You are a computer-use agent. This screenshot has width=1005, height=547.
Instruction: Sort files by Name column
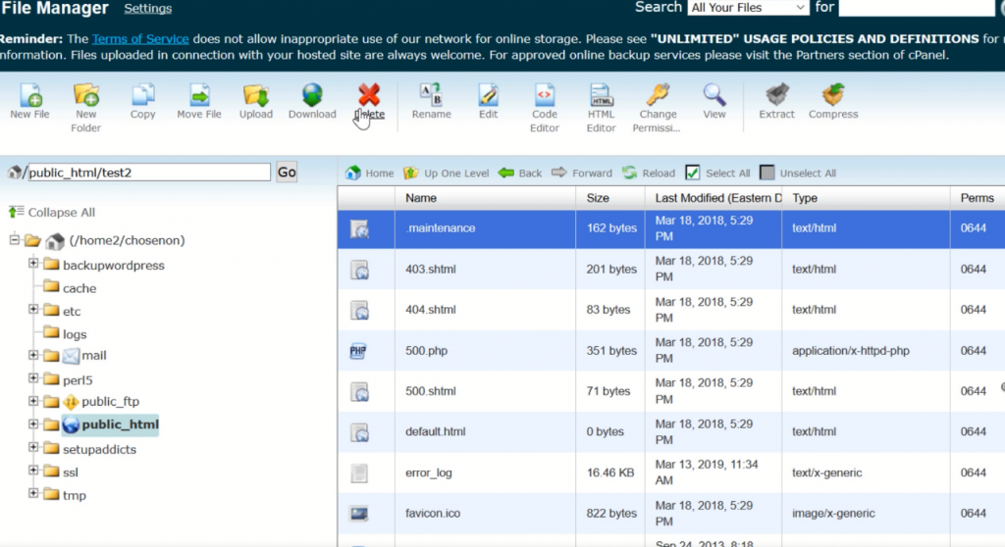pyautogui.click(x=420, y=198)
